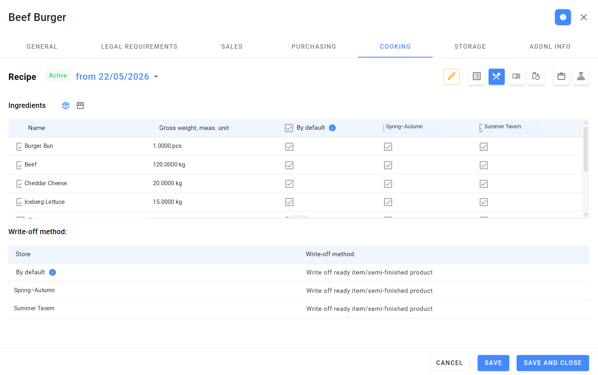
Task: Select the fork and knife icon
Action: click(x=496, y=77)
